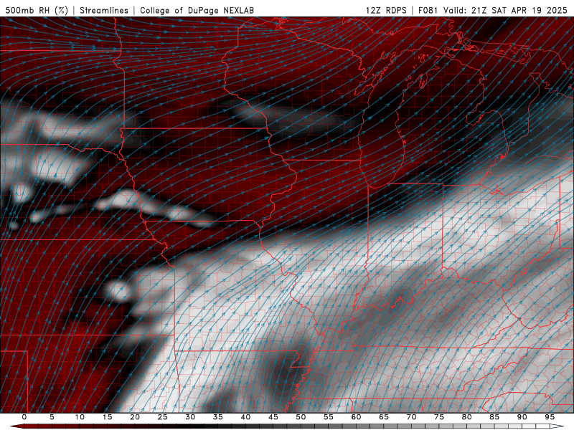Click the colorbar tick label "45"
574x430 pixels.
[x=273, y=417]
